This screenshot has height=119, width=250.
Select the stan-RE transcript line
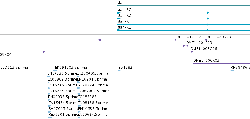184,30
